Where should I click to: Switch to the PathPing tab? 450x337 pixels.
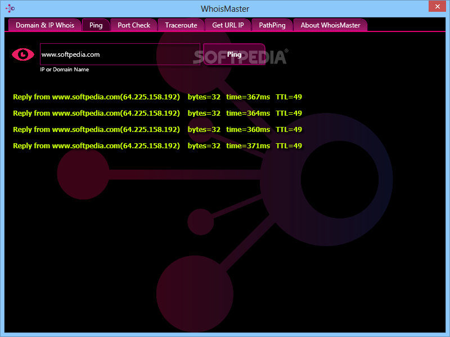[272, 25]
